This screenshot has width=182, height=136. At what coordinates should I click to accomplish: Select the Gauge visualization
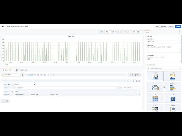155,87
